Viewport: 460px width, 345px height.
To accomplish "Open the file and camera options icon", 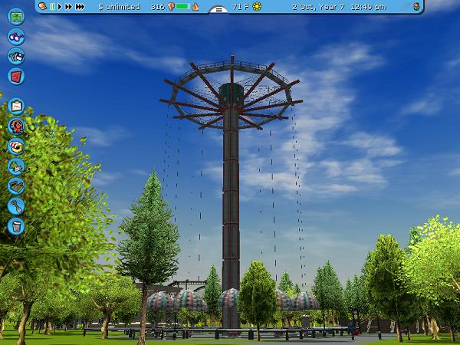I will [16, 56].
